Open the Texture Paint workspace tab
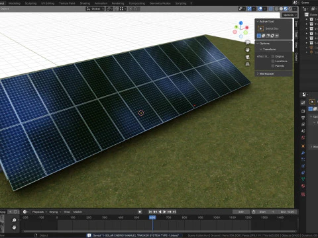The width and height of the screenshot is (318, 238). point(67,3)
